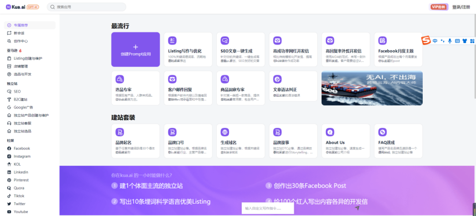Image resolution: width=476 pixels, height=216 pixels.
Task: Click the 品牌口号 card icon
Action: coord(172,132)
